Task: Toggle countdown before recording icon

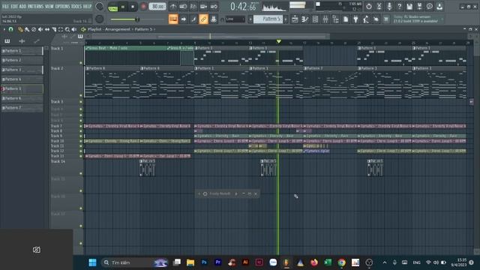Action: (193, 7)
